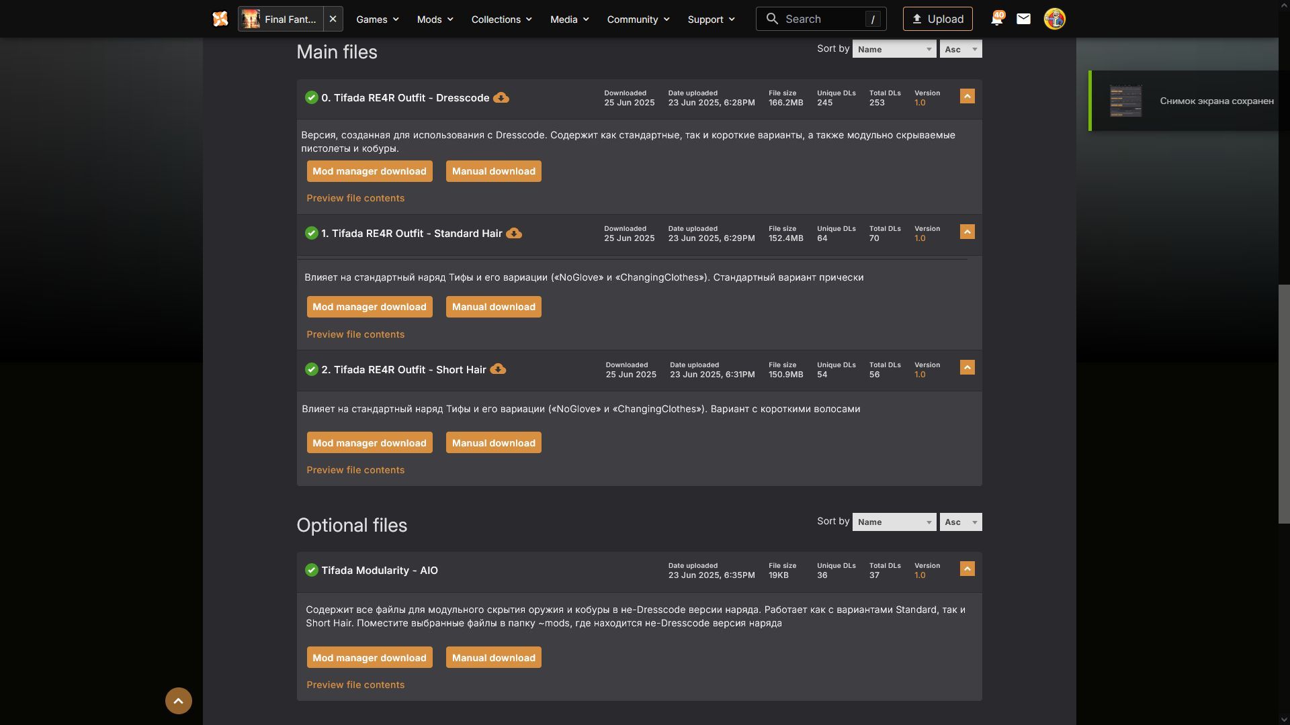The width and height of the screenshot is (1290, 725).
Task: Click the Upload arrow icon
Action: click(916, 19)
